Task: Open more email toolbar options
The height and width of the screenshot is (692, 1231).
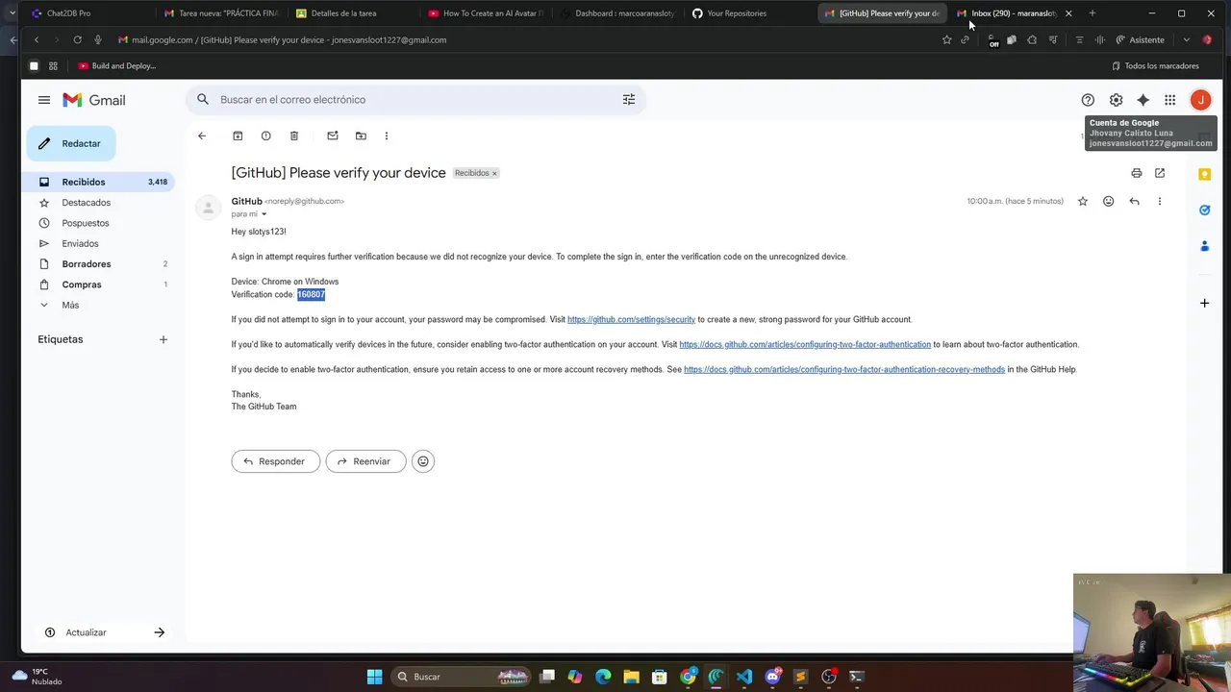Action: (387, 136)
